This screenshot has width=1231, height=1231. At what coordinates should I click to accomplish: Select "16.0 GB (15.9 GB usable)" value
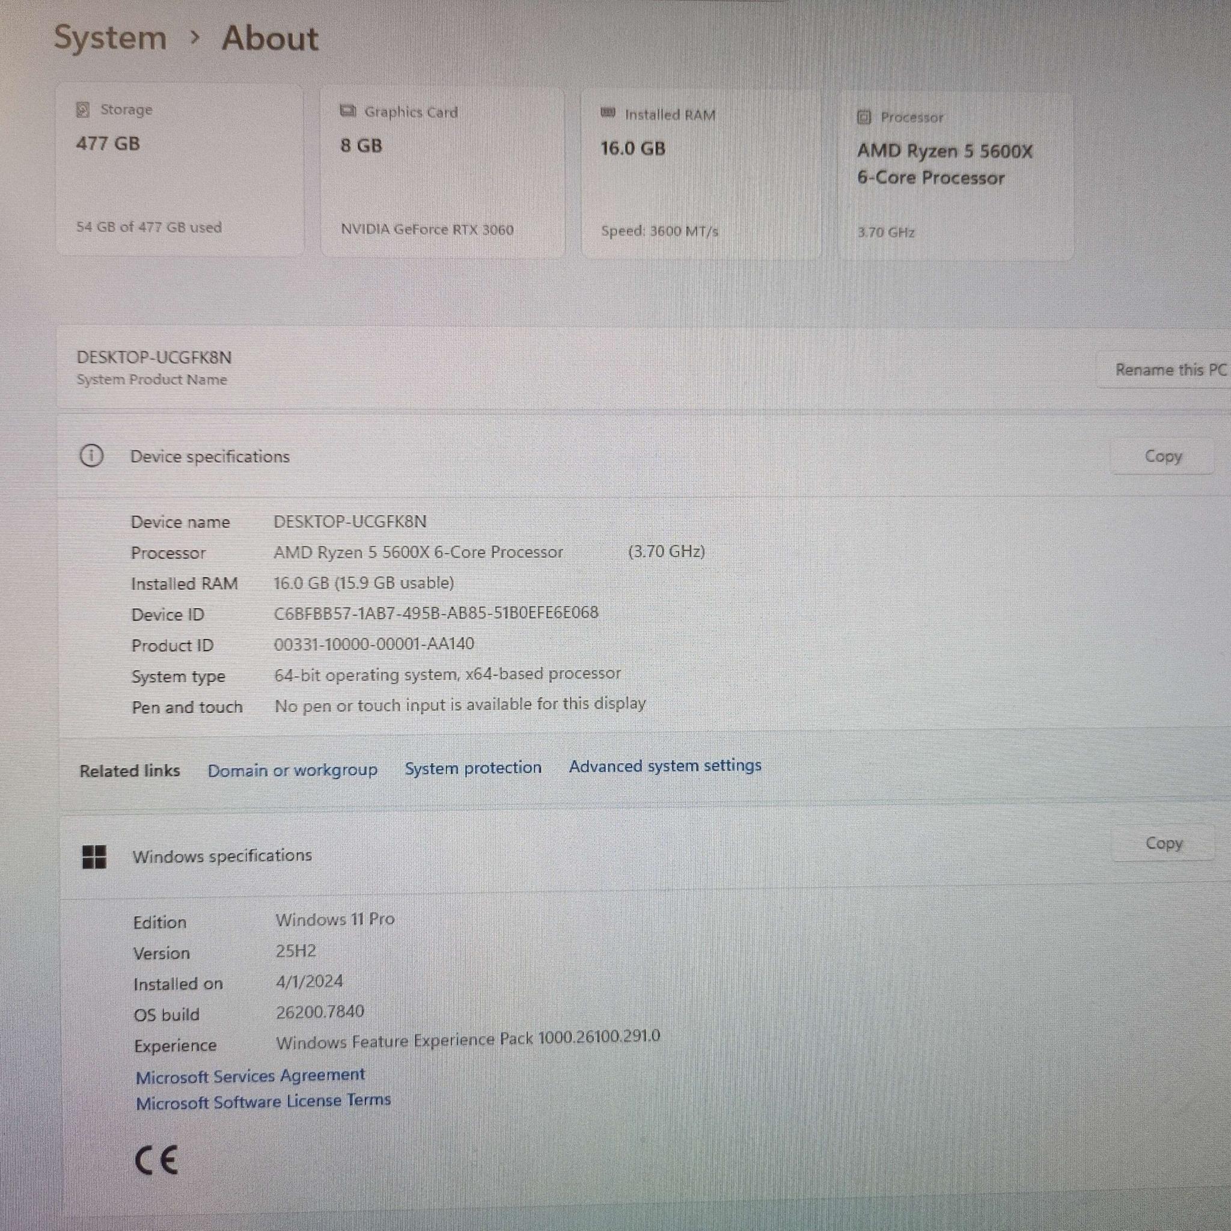pyautogui.click(x=364, y=582)
